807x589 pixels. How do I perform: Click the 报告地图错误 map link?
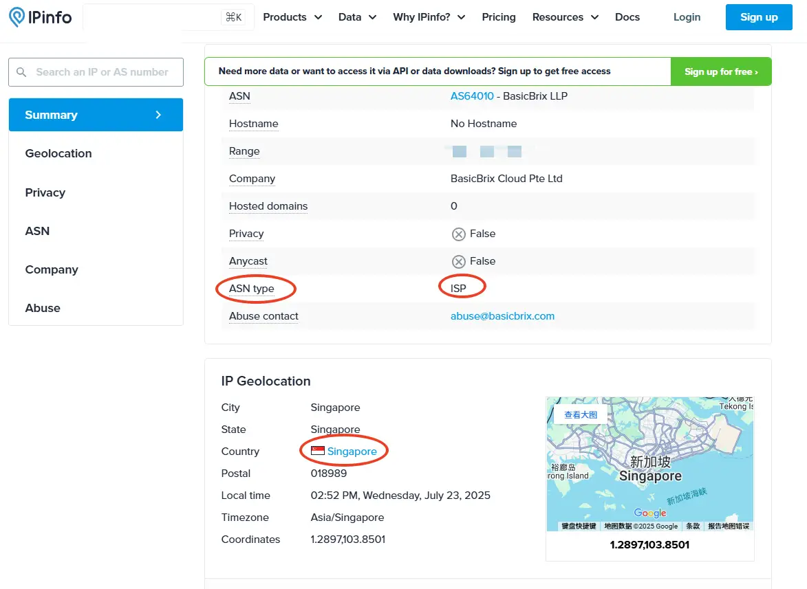pos(729,526)
